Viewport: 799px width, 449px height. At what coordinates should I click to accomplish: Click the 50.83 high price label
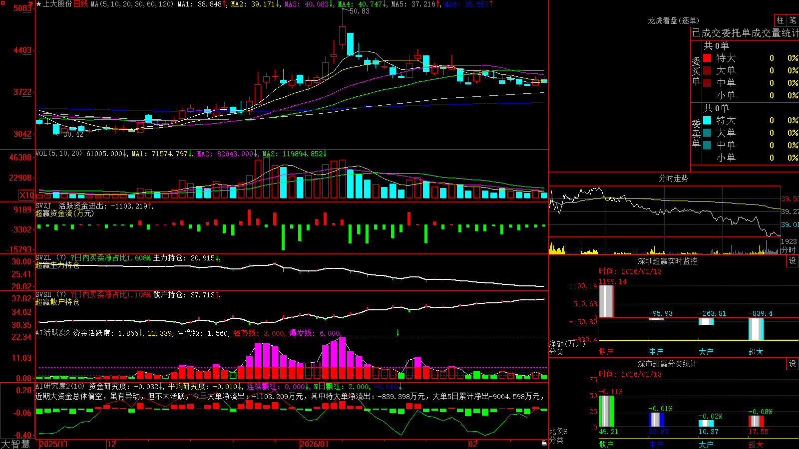[x=359, y=11]
